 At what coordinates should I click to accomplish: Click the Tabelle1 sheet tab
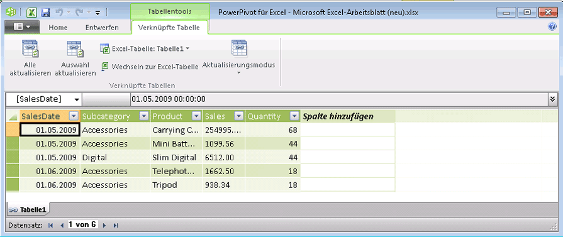[28, 209]
